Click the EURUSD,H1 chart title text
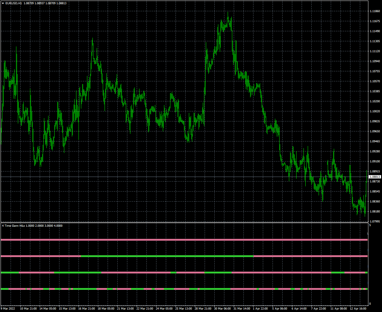 (14, 3)
